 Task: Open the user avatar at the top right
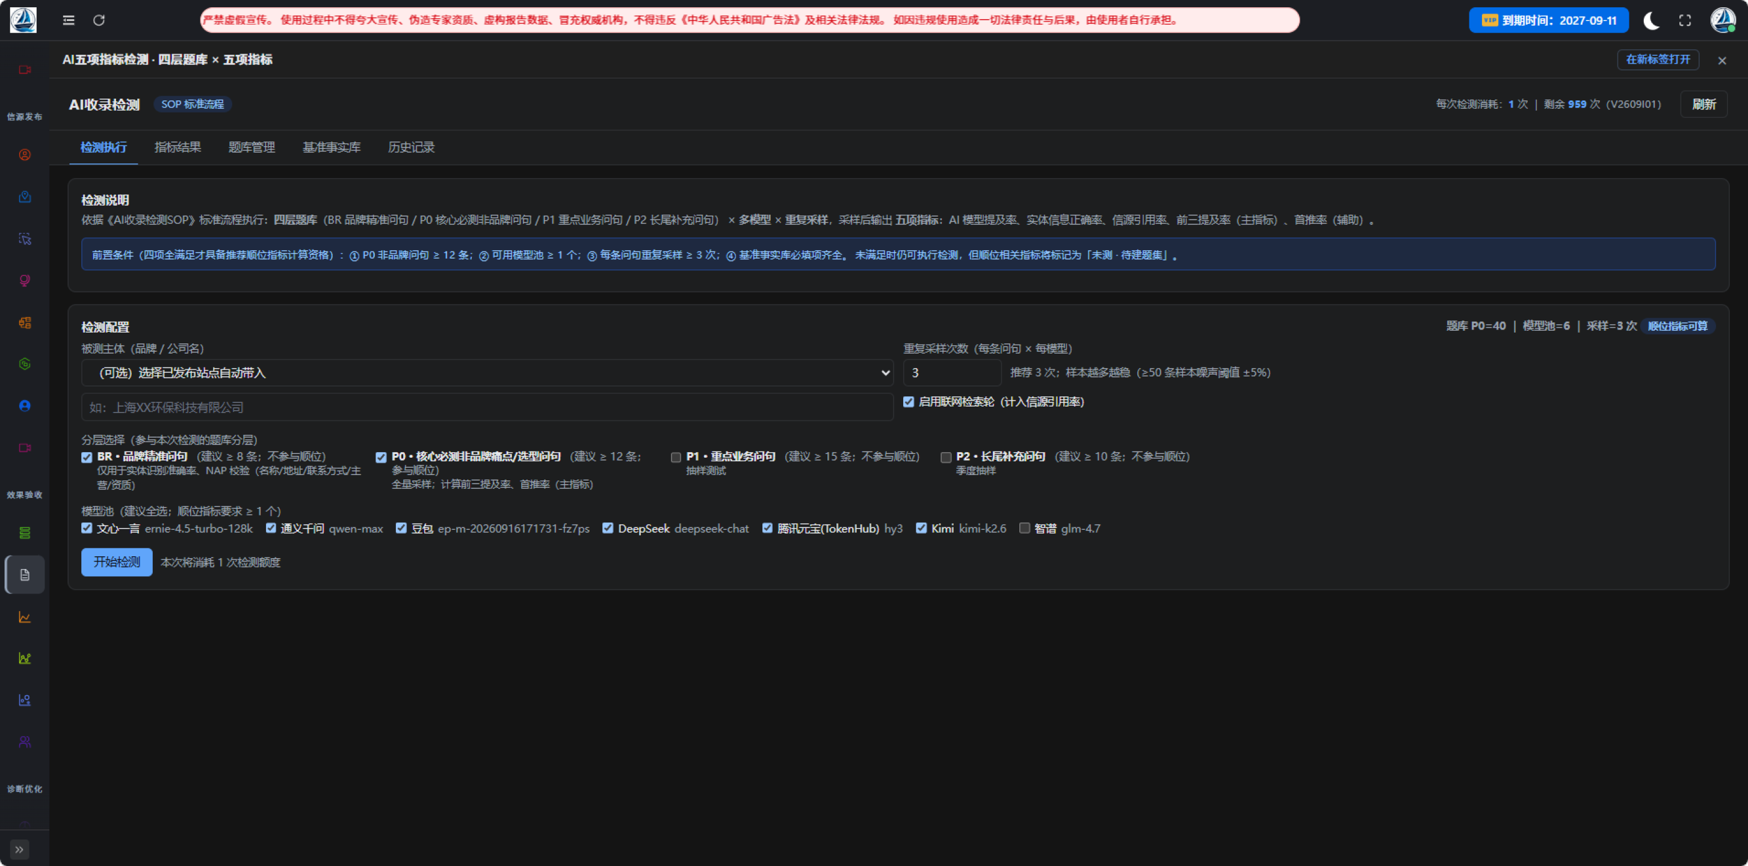coord(1723,20)
